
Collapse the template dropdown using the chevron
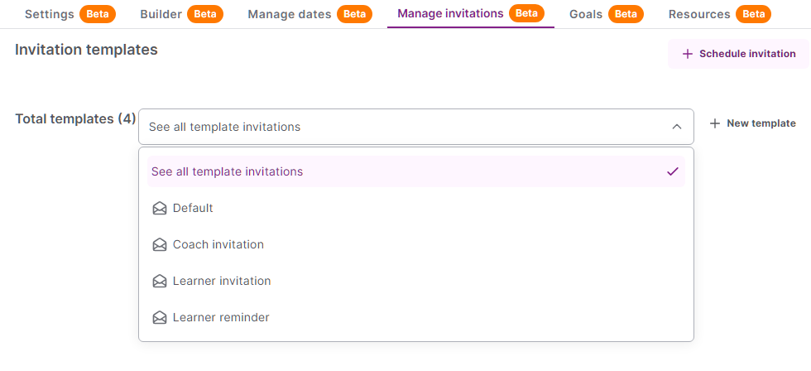click(676, 127)
